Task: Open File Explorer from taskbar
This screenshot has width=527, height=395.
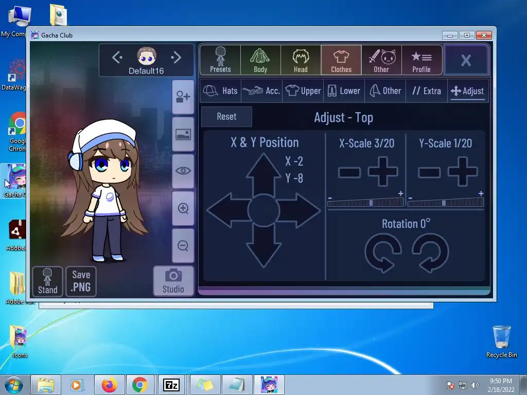Action: click(46, 385)
